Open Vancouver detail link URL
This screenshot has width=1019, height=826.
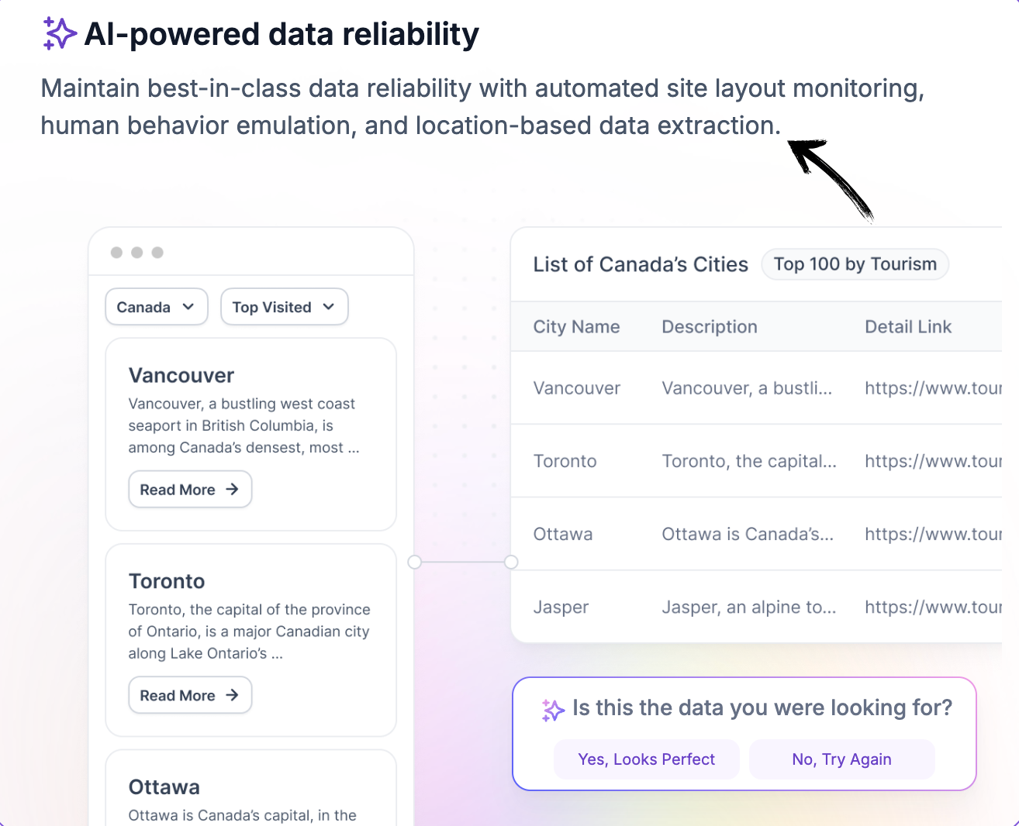[x=933, y=388]
